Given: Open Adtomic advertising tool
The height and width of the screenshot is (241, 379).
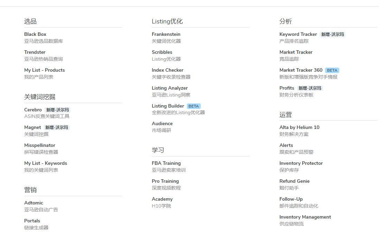Looking at the screenshot, I should click(x=34, y=203).
